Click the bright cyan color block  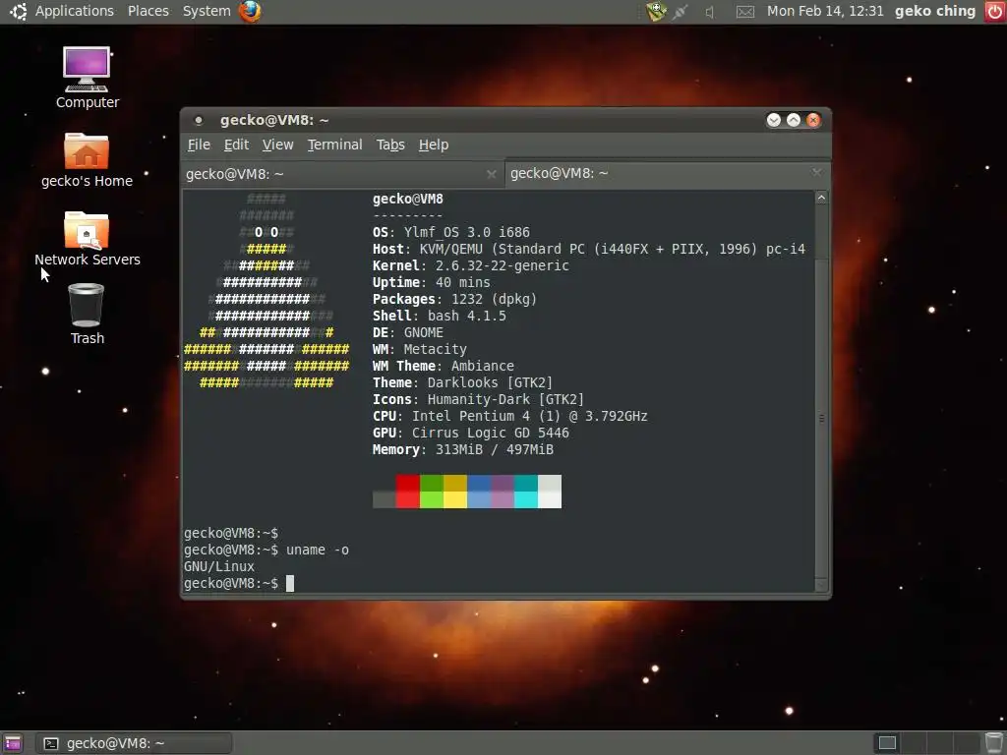point(526,499)
